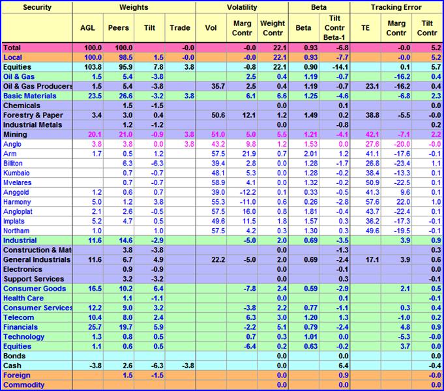Screen dimensions: 444x391
Task: Select the Tilt weights column header
Action: (149, 28)
